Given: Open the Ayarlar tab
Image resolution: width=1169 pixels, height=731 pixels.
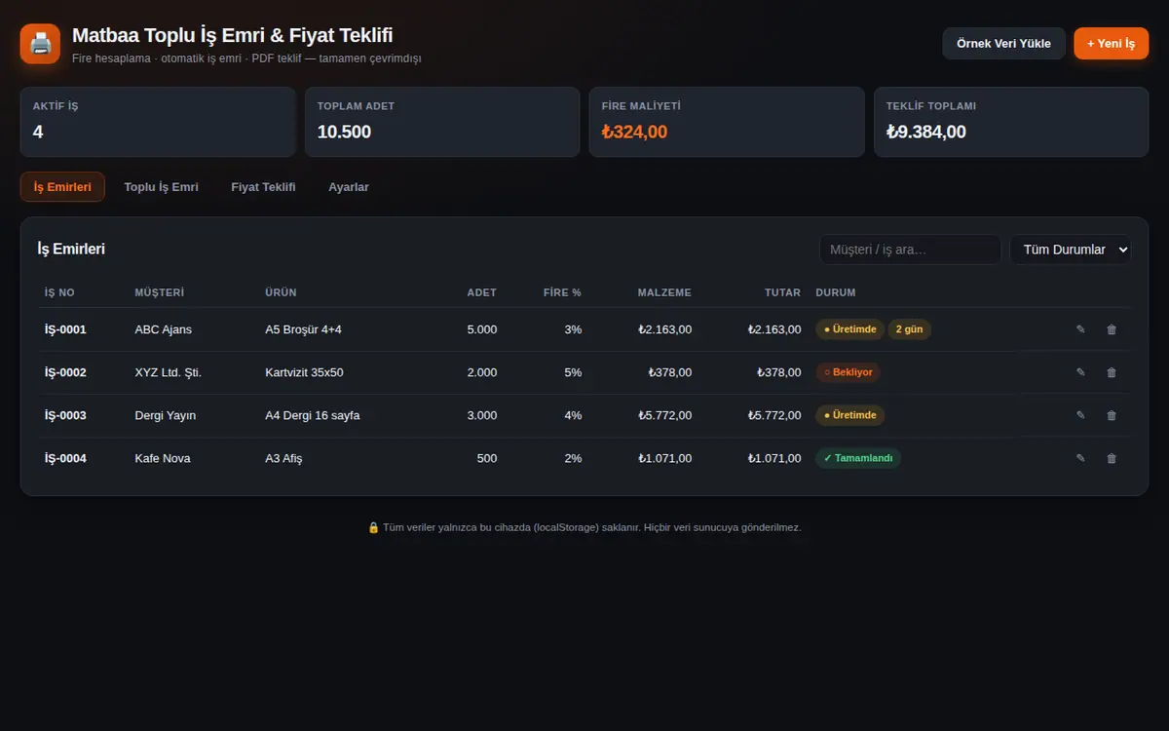Looking at the screenshot, I should (349, 187).
